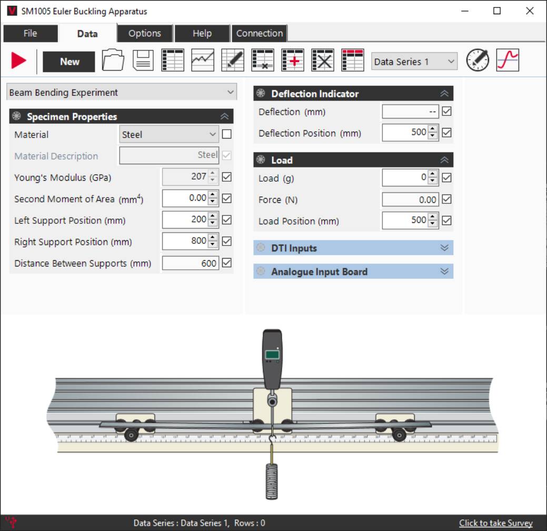Open the graph view icon

point(203,61)
